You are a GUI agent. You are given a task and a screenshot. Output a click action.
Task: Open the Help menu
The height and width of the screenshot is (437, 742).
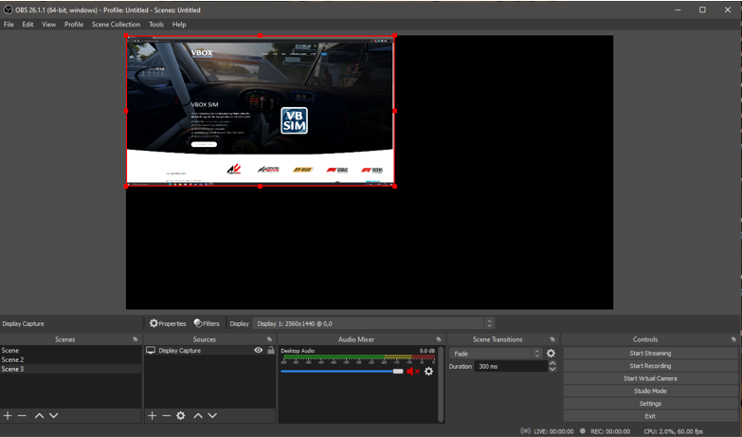(179, 24)
